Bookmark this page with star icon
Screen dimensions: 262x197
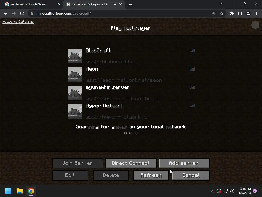[222, 13]
